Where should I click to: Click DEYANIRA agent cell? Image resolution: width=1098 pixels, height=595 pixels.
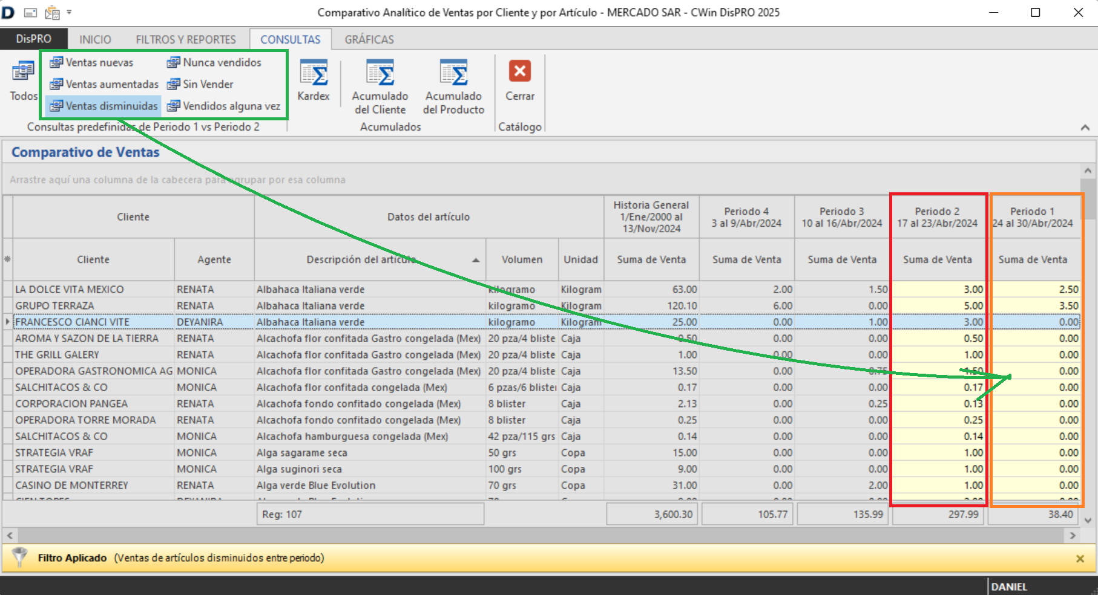pos(214,322)
